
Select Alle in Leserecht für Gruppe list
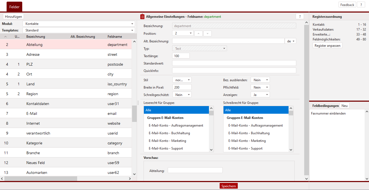176,110
